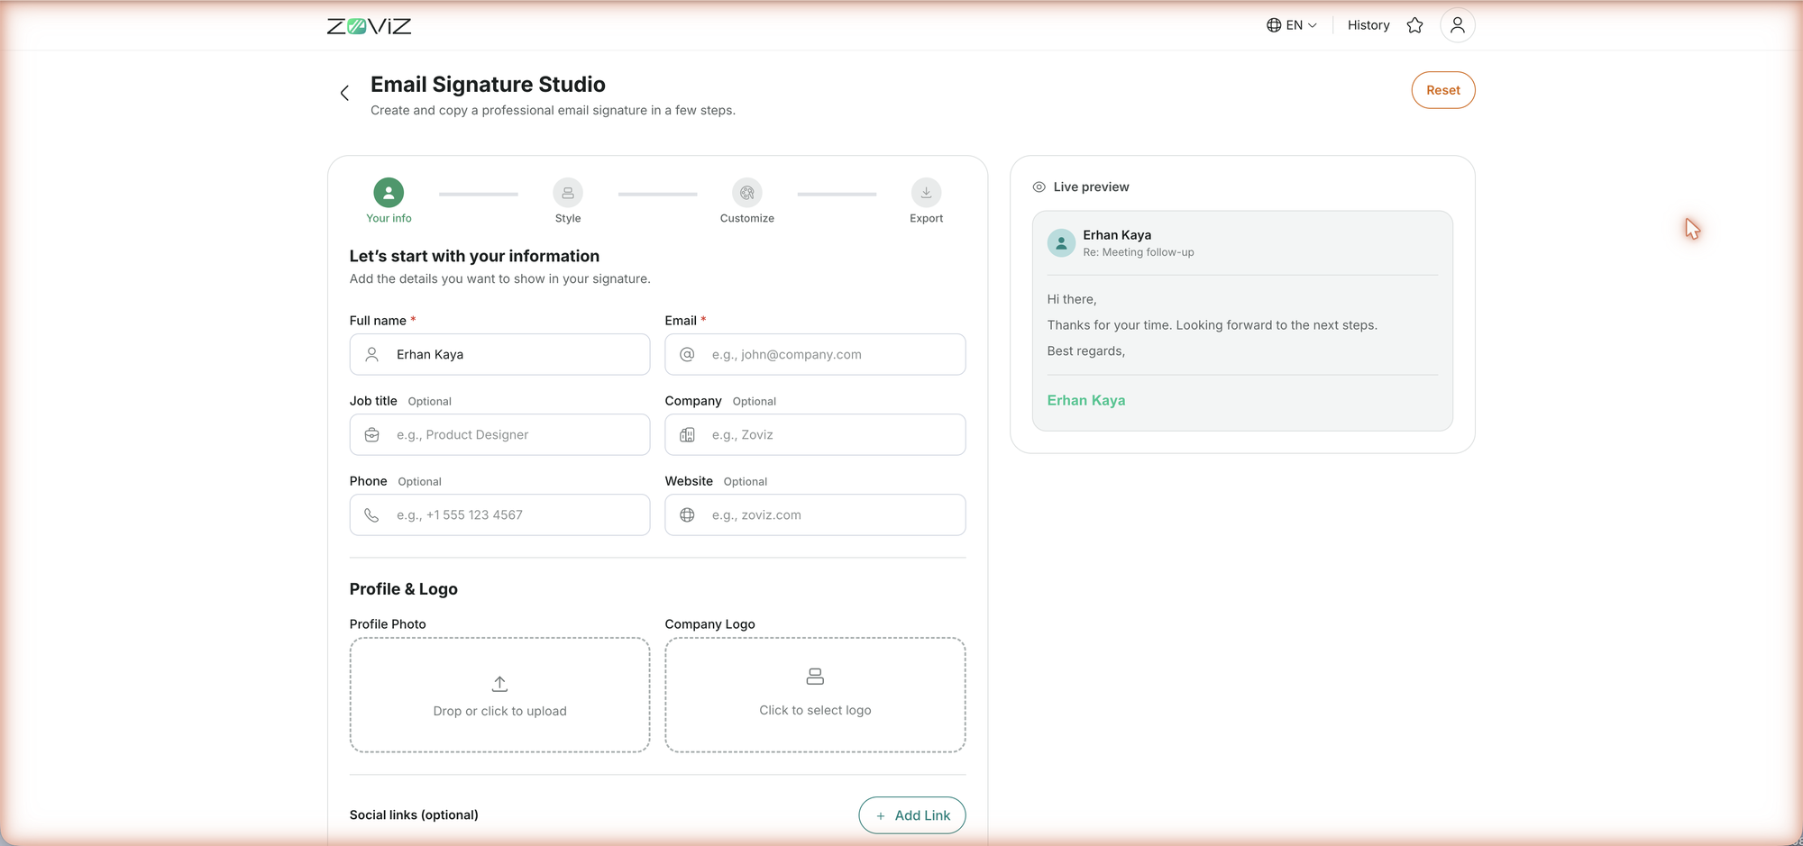Image resolution: width=1803 pixels, height=846 pixels.
Task: Click the Reset button
Action: click(1442, 90)
